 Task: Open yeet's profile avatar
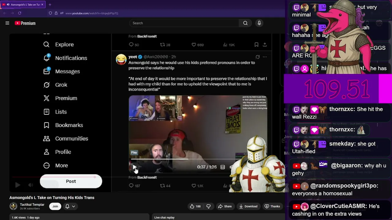121,59
